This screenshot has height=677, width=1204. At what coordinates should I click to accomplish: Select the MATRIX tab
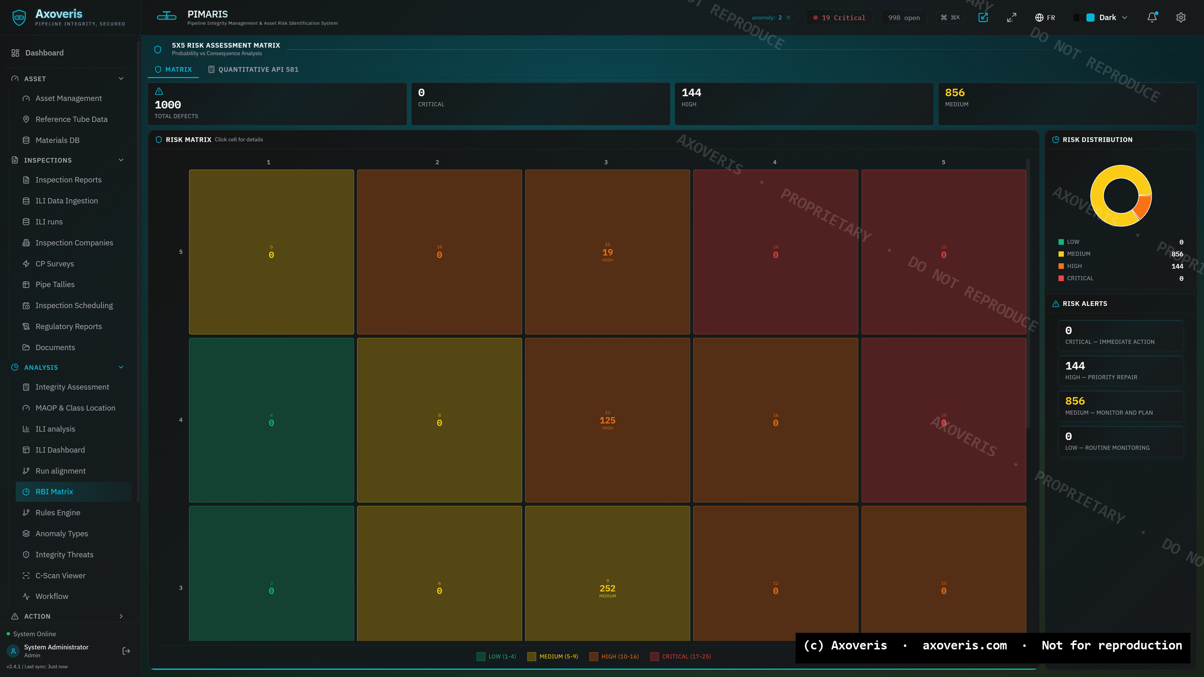point(173,70)
